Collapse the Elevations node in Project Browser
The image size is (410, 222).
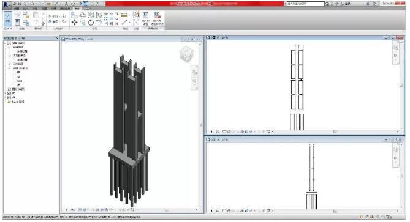[10, 68]
